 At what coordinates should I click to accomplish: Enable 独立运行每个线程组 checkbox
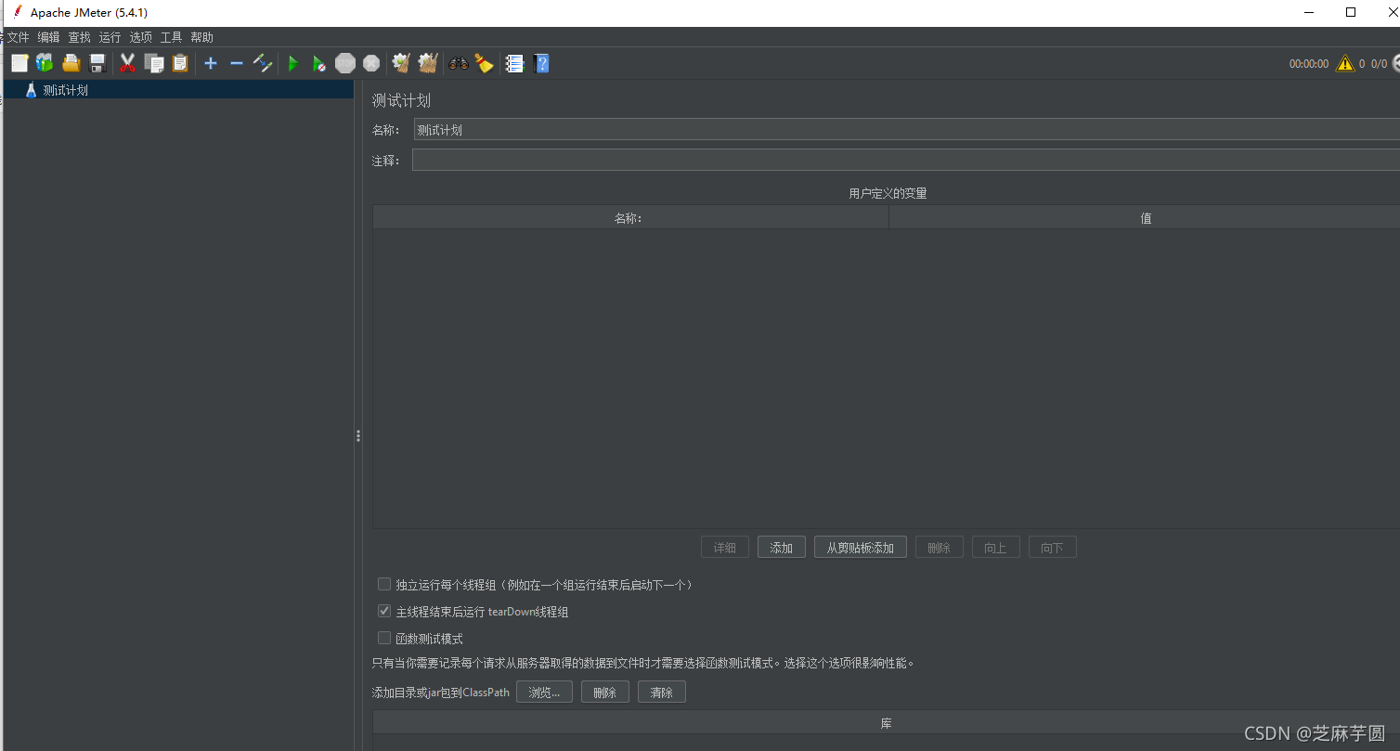384,584
